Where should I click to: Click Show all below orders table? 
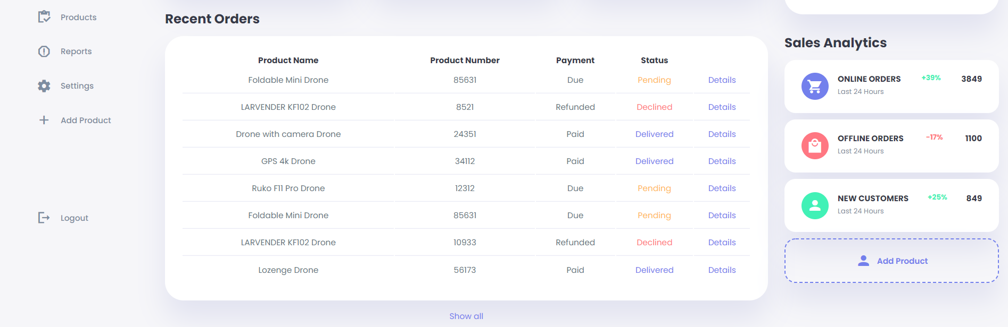[x=466, y=316]
